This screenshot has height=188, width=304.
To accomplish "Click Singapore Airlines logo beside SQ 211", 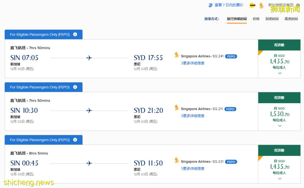I will click(x=177, y=107).
